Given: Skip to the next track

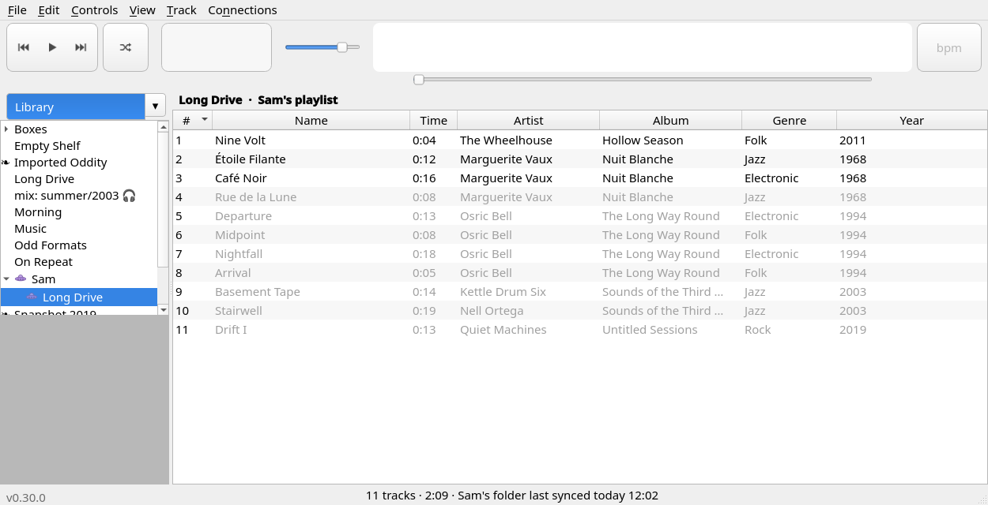Looking at the screenshot, I should (81, 47).
